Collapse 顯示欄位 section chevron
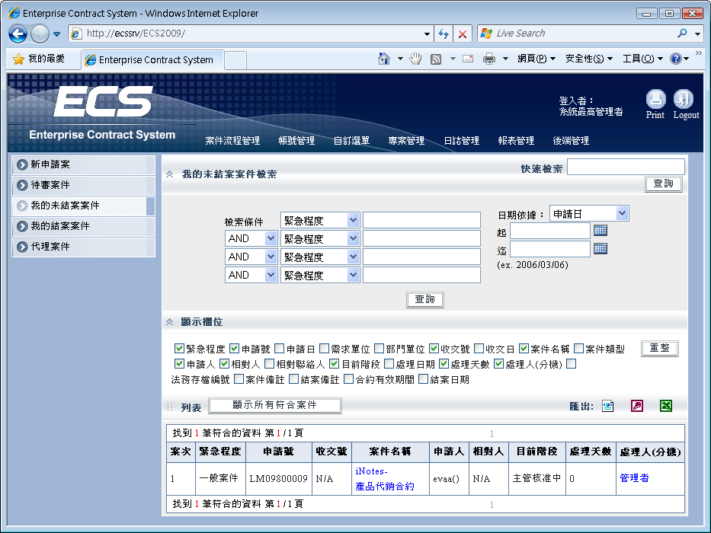 coord(170,322)
